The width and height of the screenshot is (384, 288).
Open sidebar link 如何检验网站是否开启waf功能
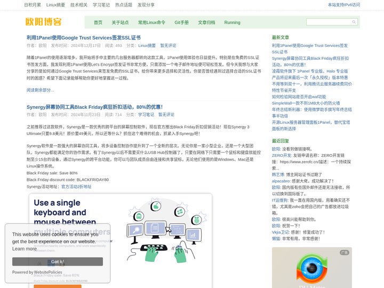(x=299, y=97)
